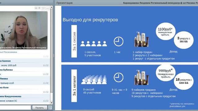Screen dimensions: 198x111
Task: Click the text '9 сессий 45 участников'
Action: tap(92, 91)
